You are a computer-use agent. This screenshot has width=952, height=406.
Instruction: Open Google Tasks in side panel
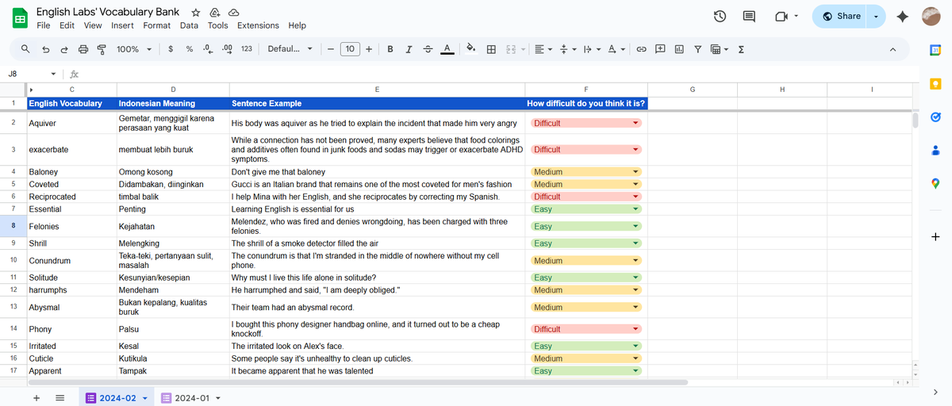[x=935, y=117]
